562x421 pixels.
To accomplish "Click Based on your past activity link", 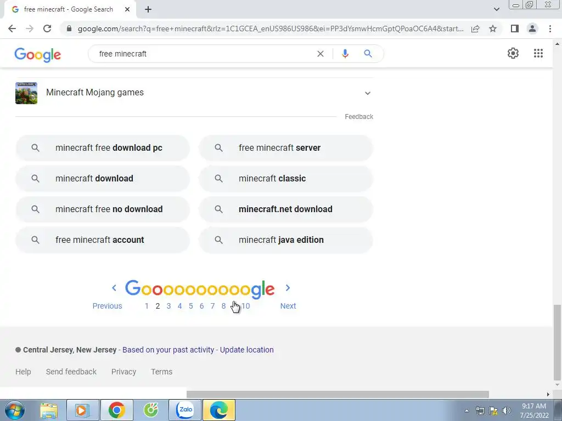I will tap(168, 350).
